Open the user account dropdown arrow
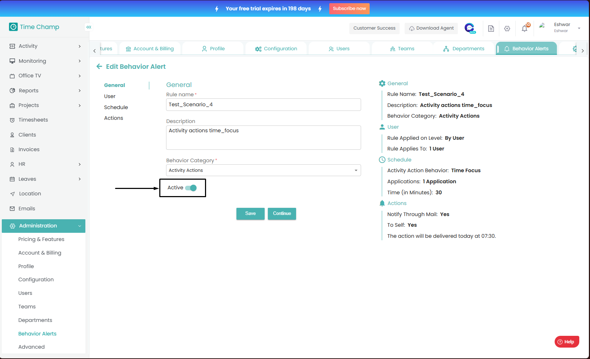 tap(579, 28)
